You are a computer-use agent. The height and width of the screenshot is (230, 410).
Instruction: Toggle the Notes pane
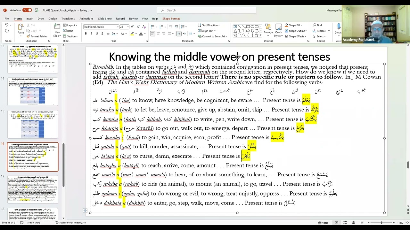point(323,223)
